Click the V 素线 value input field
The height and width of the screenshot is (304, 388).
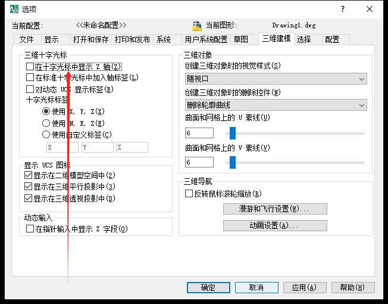coord(199,162)
